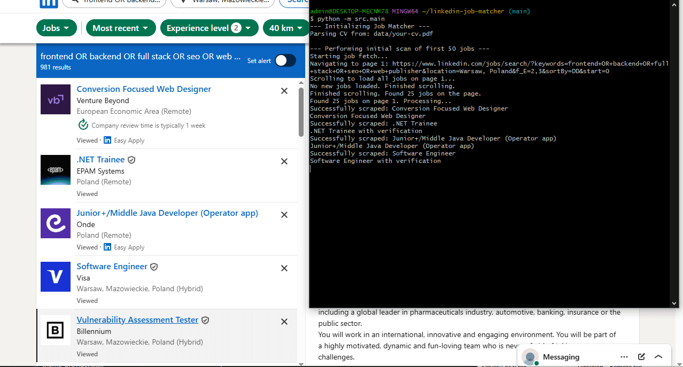Click the Messaging panel title
Viewport: 683px width, 367px height.
[x=561, y=357]
